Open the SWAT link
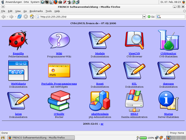The image size is (186, 140). (134, 114)
